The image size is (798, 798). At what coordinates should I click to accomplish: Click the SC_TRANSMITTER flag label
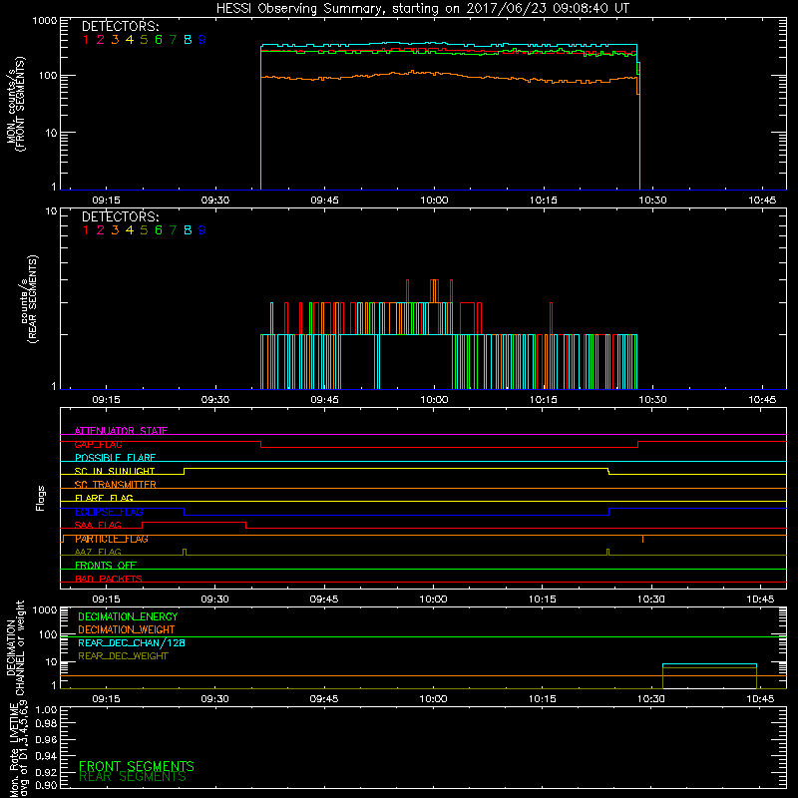click(116, 485)
